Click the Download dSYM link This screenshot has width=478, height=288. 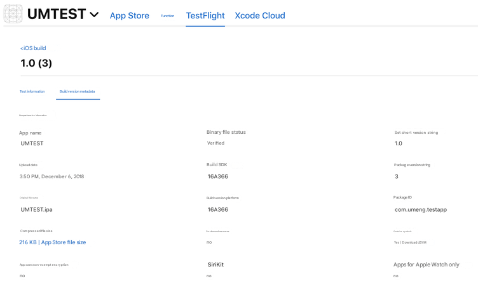414,242
